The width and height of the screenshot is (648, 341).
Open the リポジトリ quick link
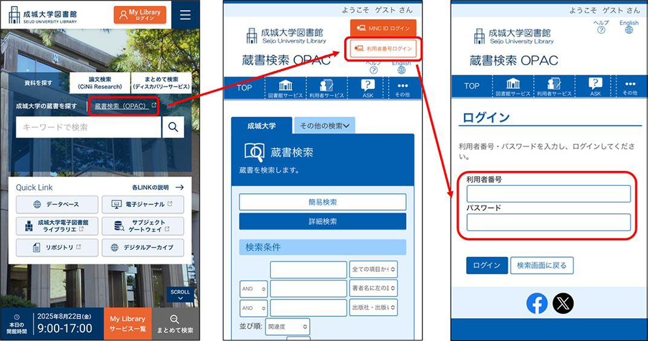pyautogui.click(x=56, y=247)
